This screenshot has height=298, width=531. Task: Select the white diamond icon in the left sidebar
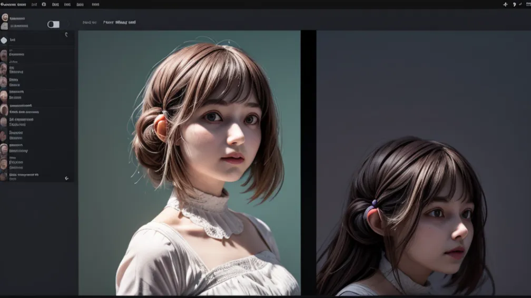click(x=4, y=40)
